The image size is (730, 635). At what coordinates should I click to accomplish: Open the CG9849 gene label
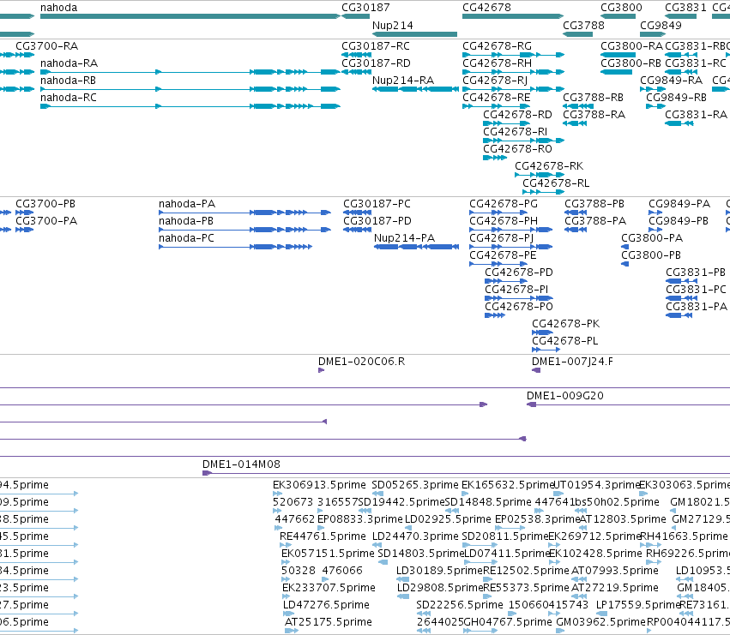(x=661, y=25)
